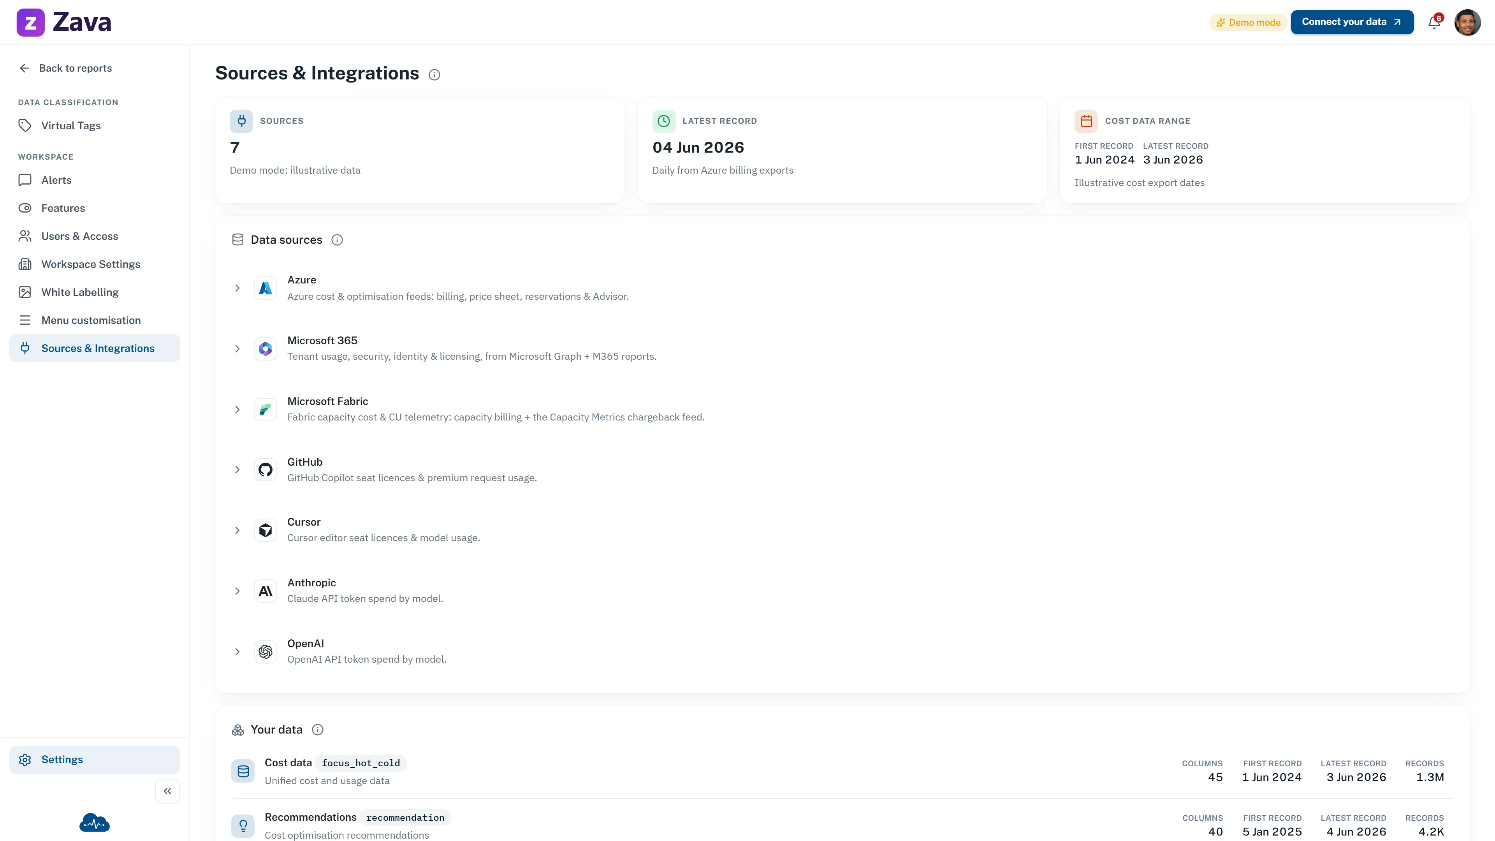The width and height of the screenshot is (1495, 841).
Task: Open Users & Access
Action: 95,236
